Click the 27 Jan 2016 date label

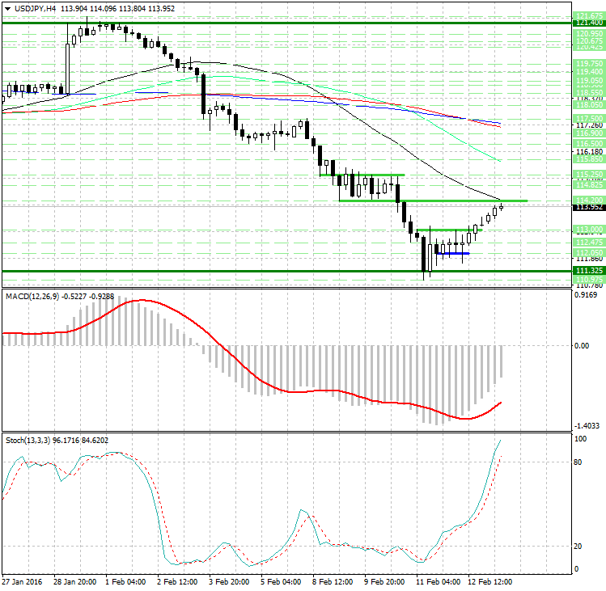pos(22,582)
